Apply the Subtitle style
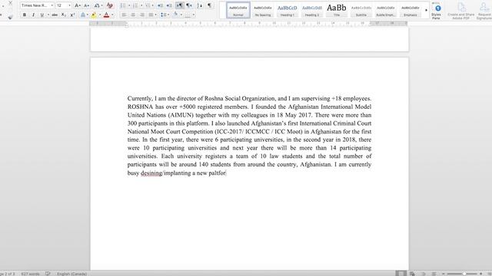This screenshot has width=492, height=276. pyautogui.click(x=361, y=10)
